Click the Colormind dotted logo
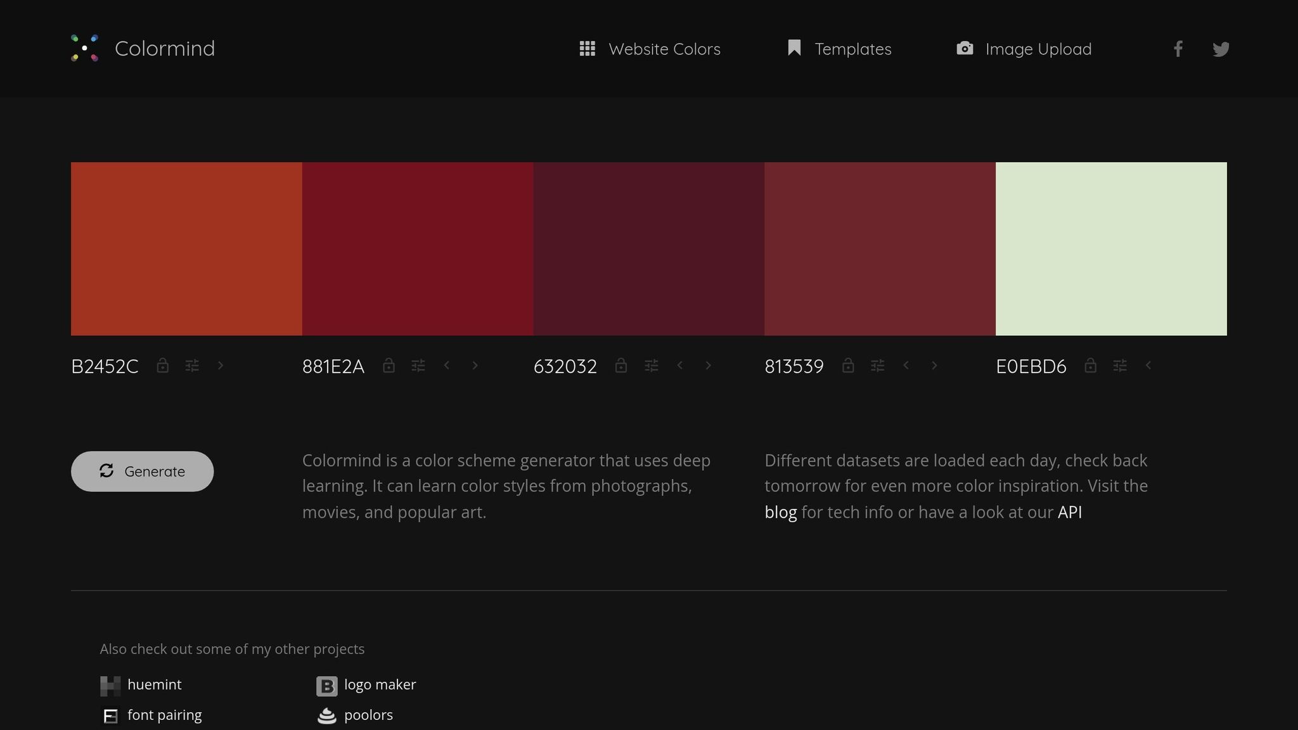The width and height of the screenshot is (1298, 730). click(x=84, y=48)
